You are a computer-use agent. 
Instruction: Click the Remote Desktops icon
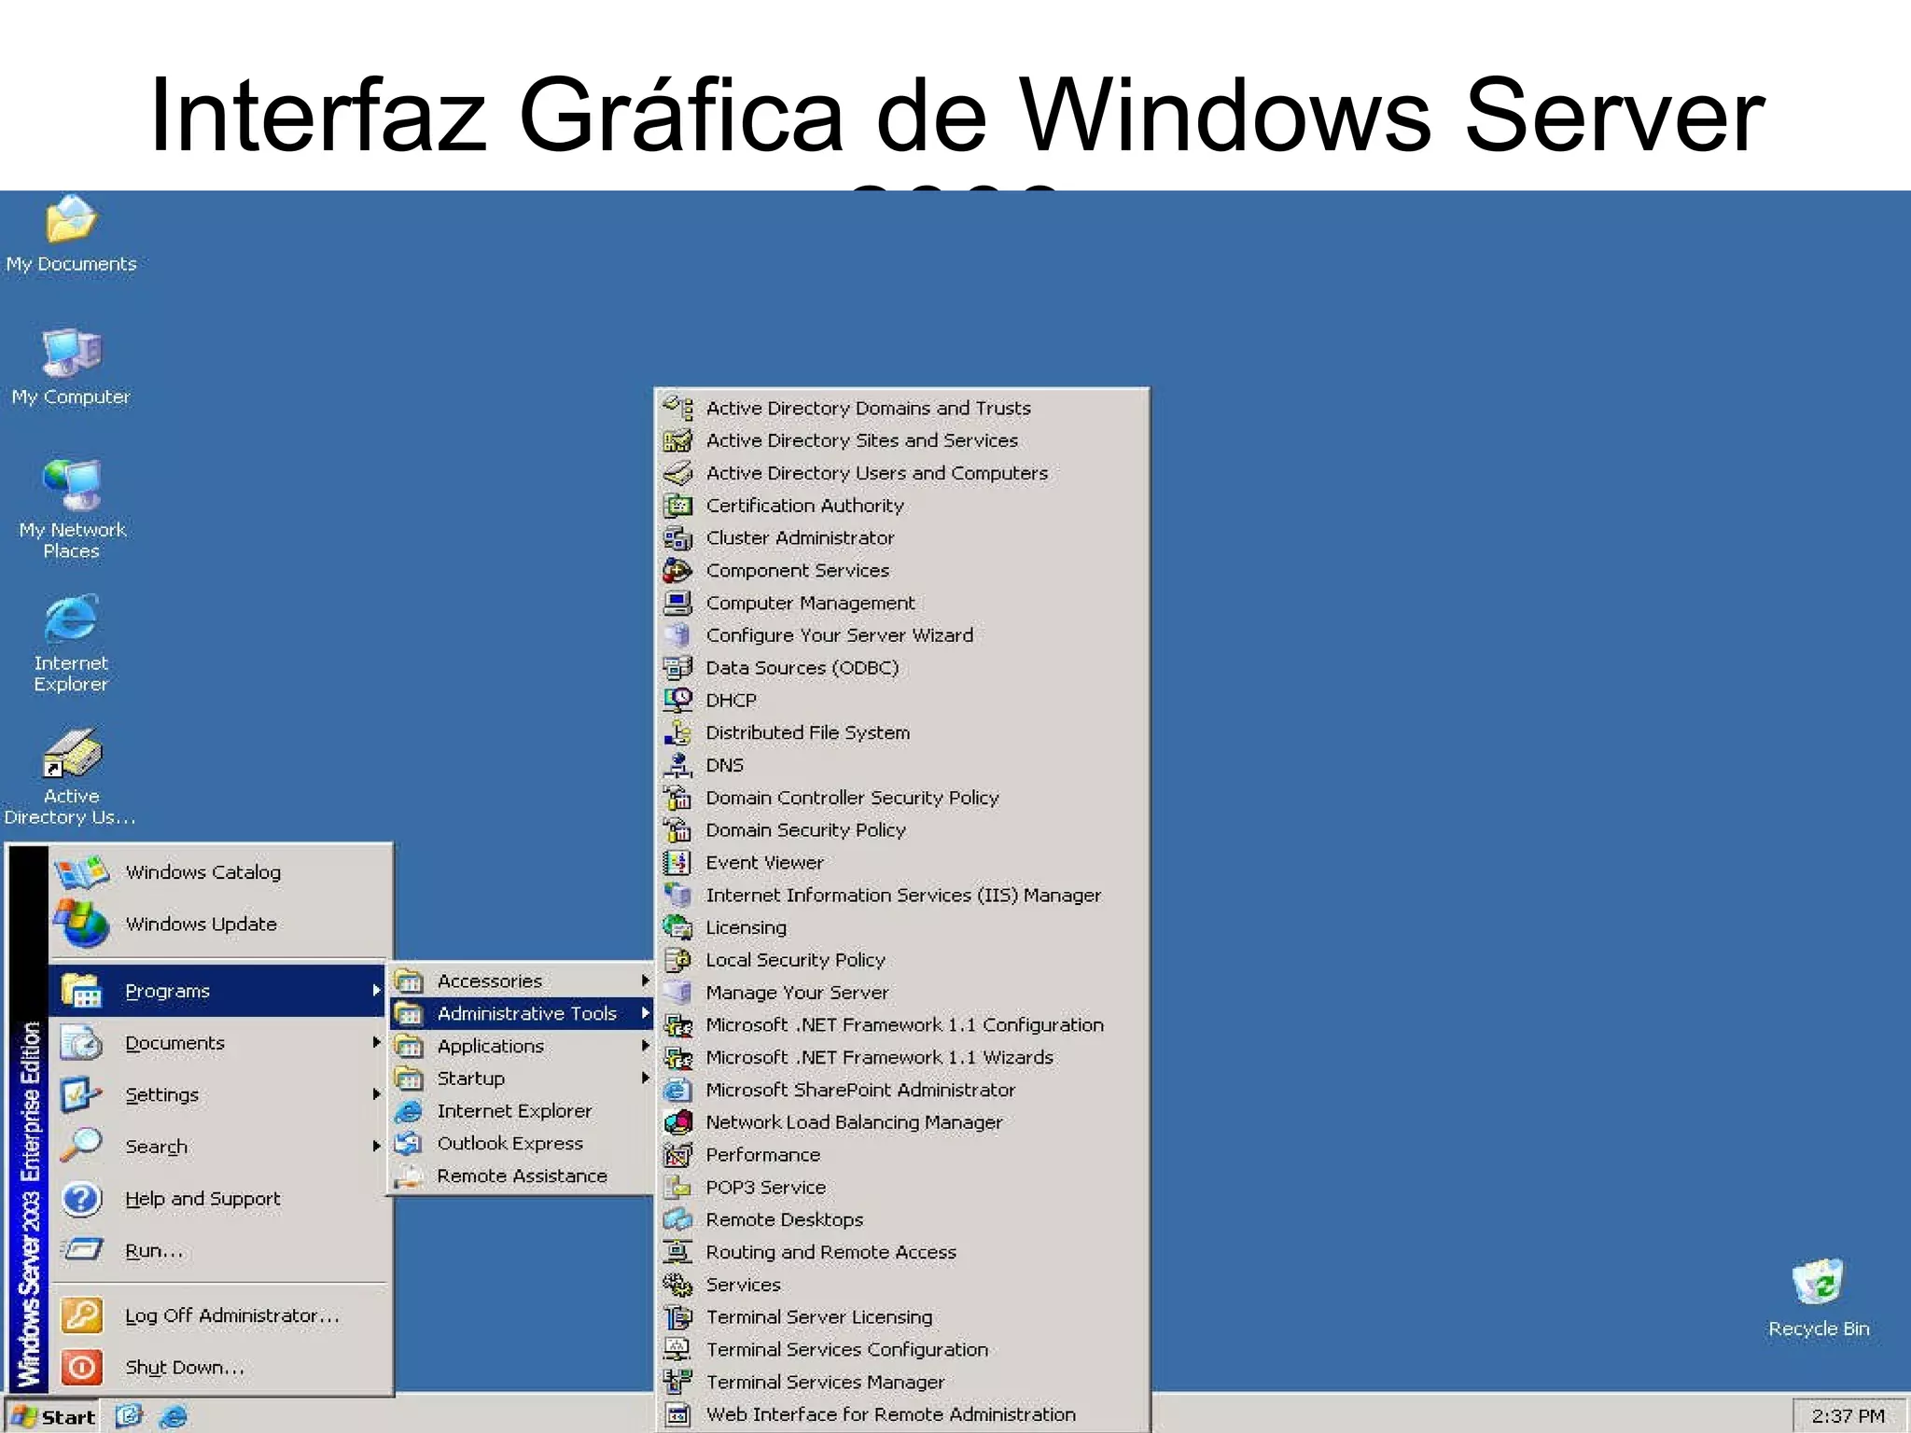pos(677,1219)
